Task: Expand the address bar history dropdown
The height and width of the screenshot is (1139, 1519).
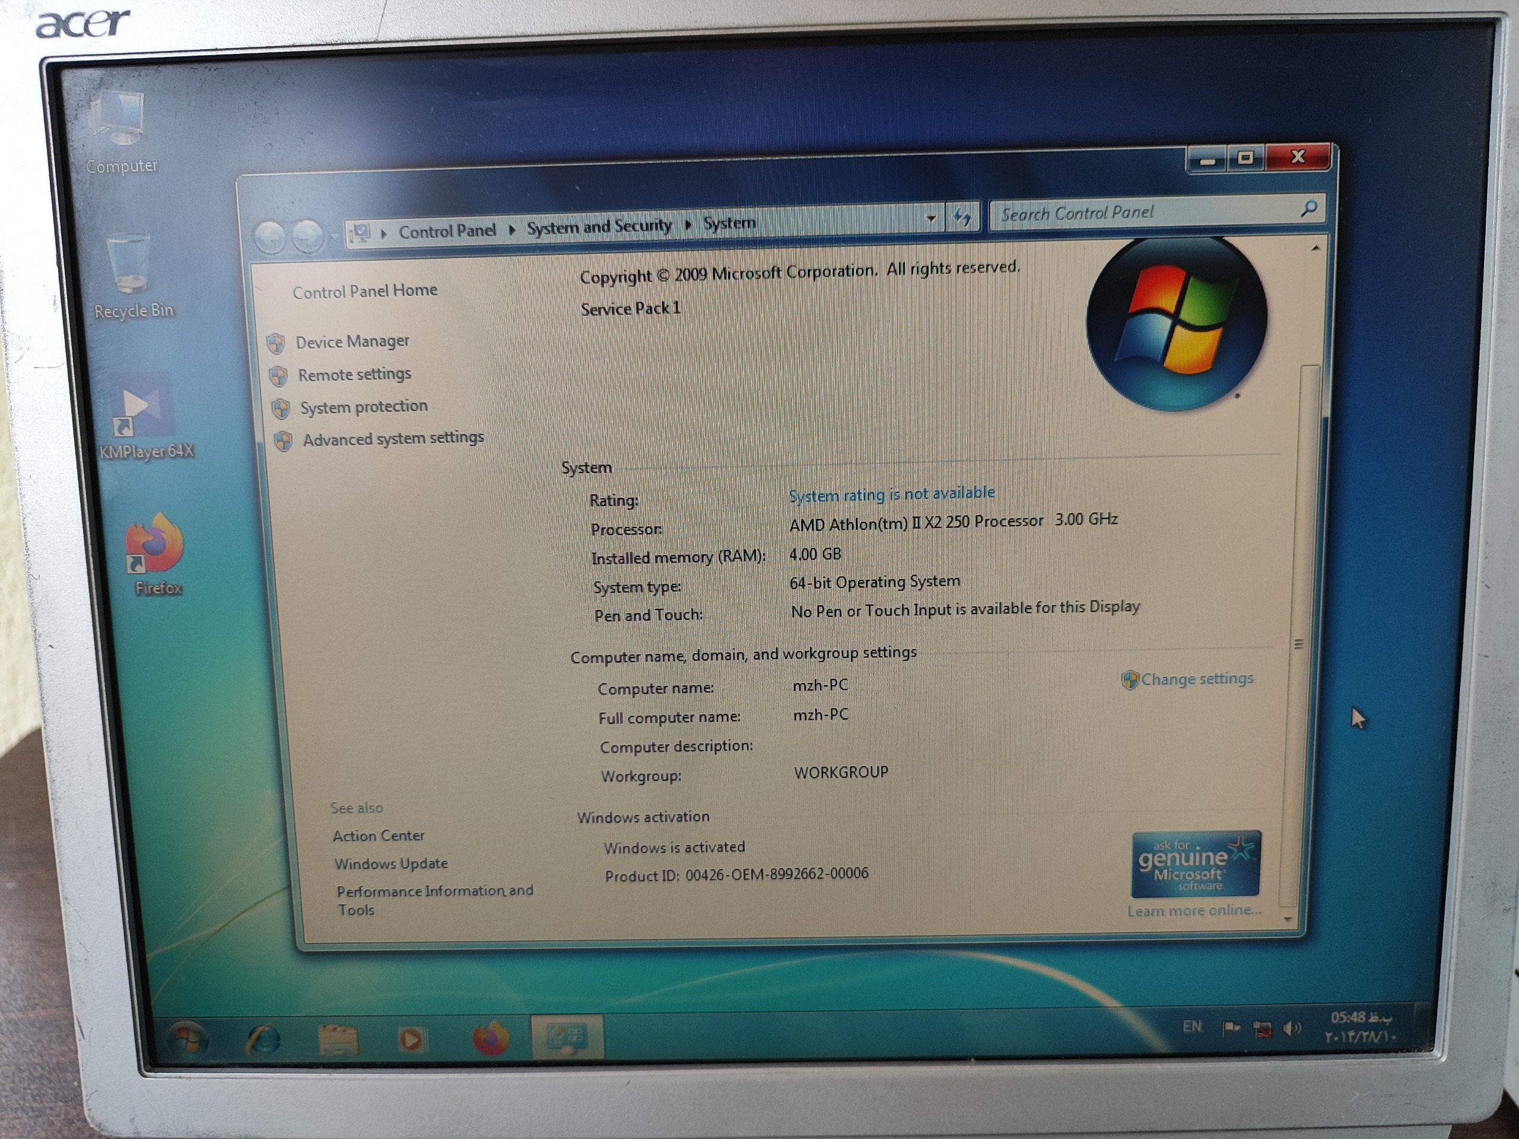Action: pos(931,218)
